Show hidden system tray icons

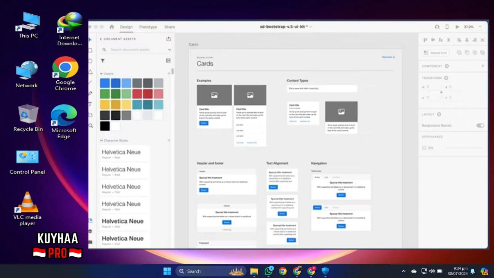point(403,271)
